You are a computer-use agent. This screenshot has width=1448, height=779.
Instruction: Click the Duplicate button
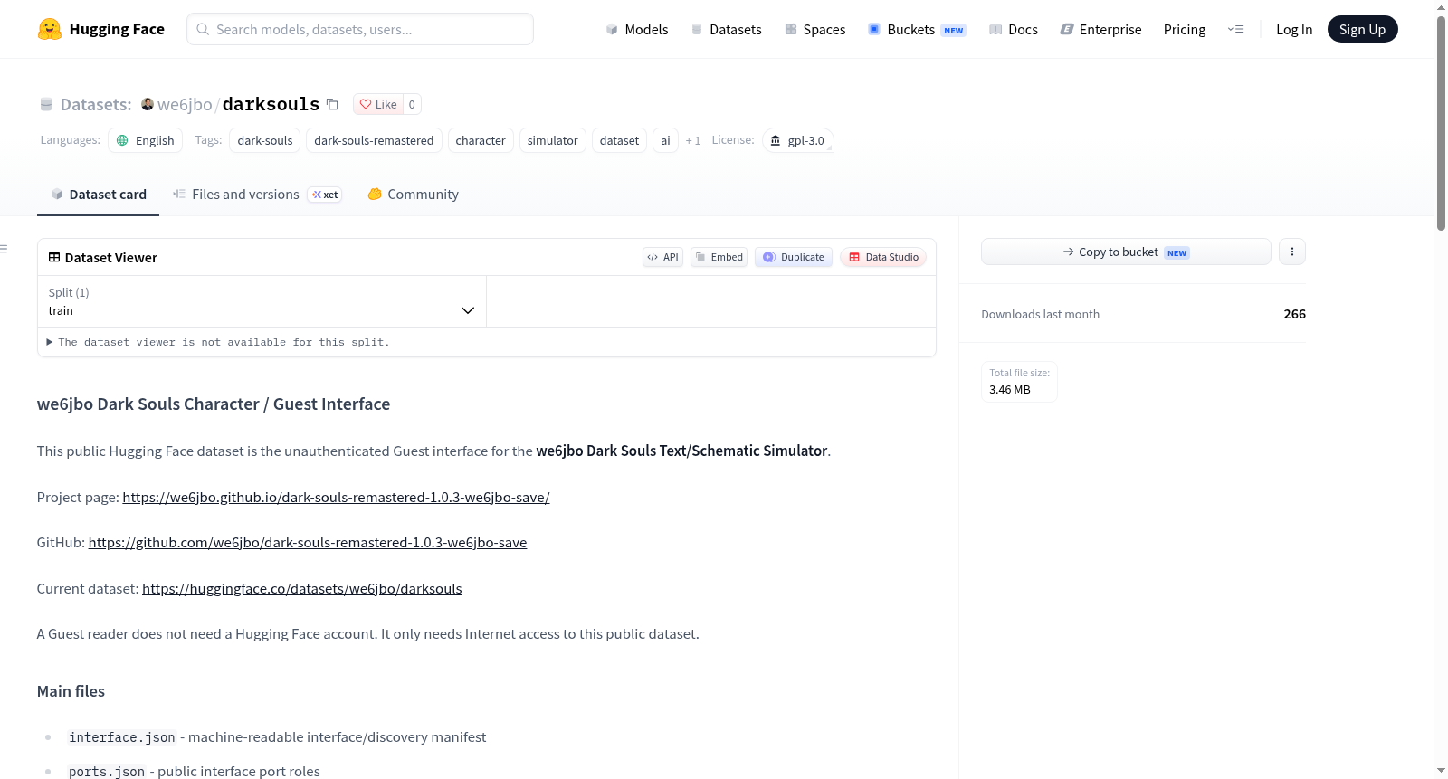[x=794, y=257]
